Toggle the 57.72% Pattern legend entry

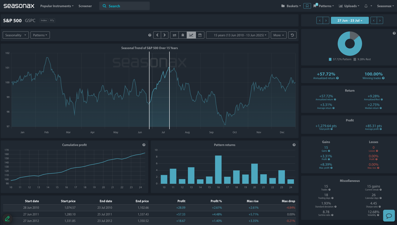pos(340,60)
